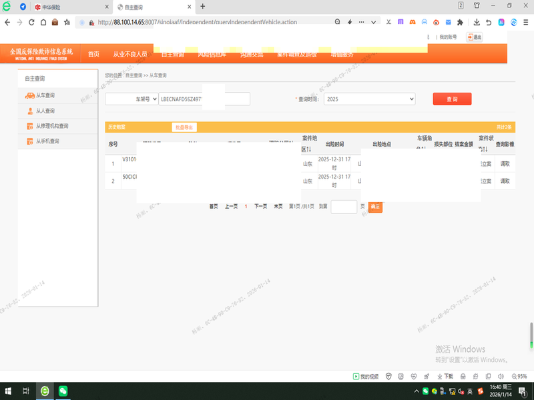Screen dimensions: 534x400
Task: Expand the 车架号 query type dropdown
Action: (x=131, y=99)
